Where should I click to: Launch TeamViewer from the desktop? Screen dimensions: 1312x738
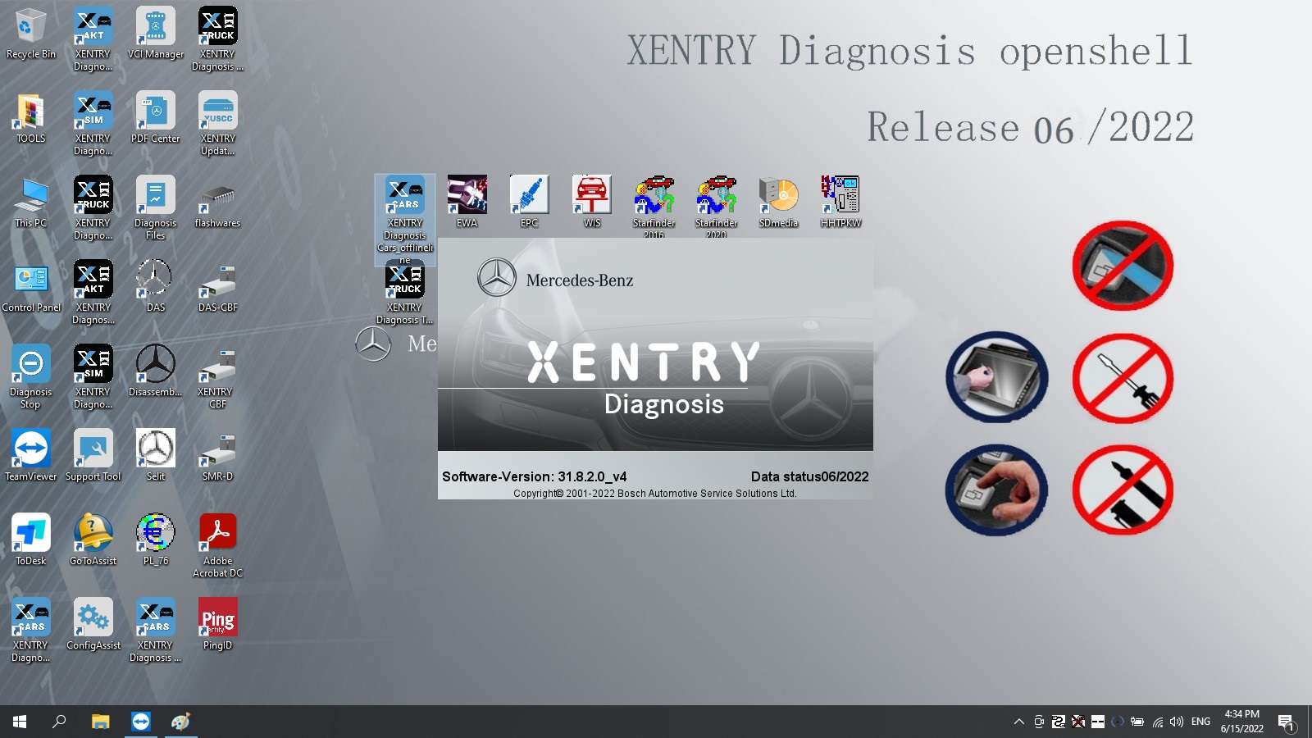click(x=30, y=455)
